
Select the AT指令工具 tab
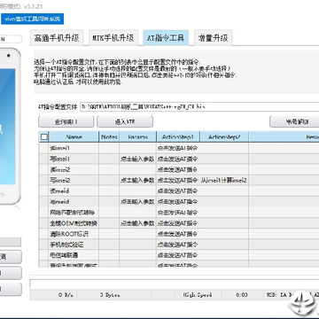166,38
